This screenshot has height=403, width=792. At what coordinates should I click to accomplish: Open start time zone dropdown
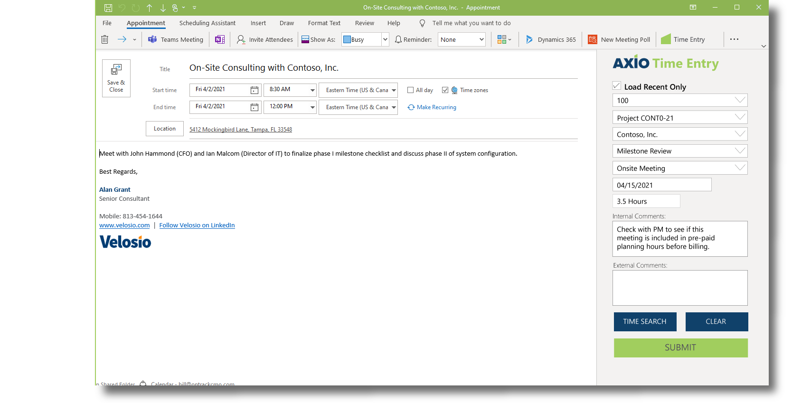click(394, 90)
